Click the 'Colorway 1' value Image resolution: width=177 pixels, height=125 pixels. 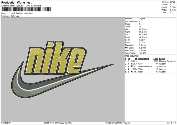click(16, 16)
